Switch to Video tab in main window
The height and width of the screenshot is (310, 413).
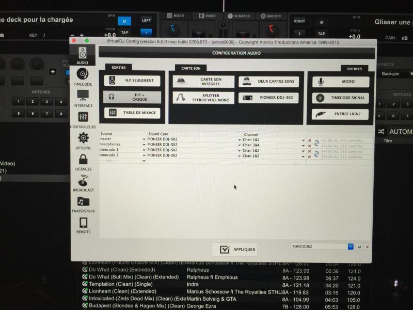point(207,16)
